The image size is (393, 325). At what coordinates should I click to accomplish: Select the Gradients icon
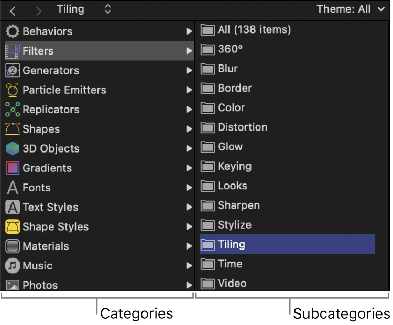13,168
